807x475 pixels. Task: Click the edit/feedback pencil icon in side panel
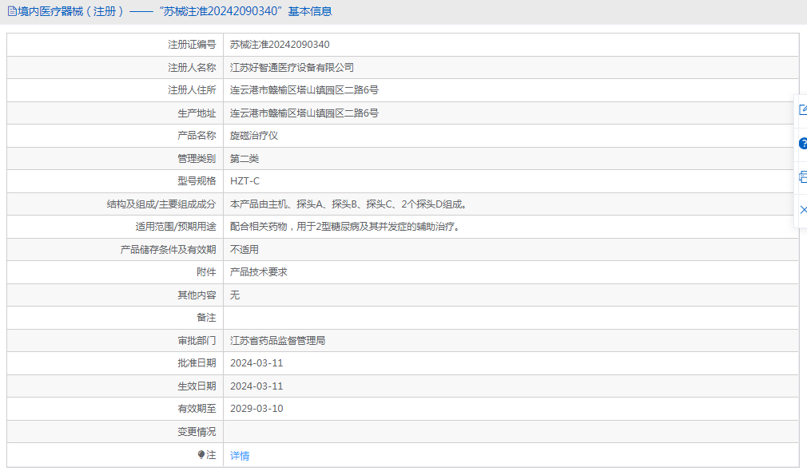pos(803,110)
